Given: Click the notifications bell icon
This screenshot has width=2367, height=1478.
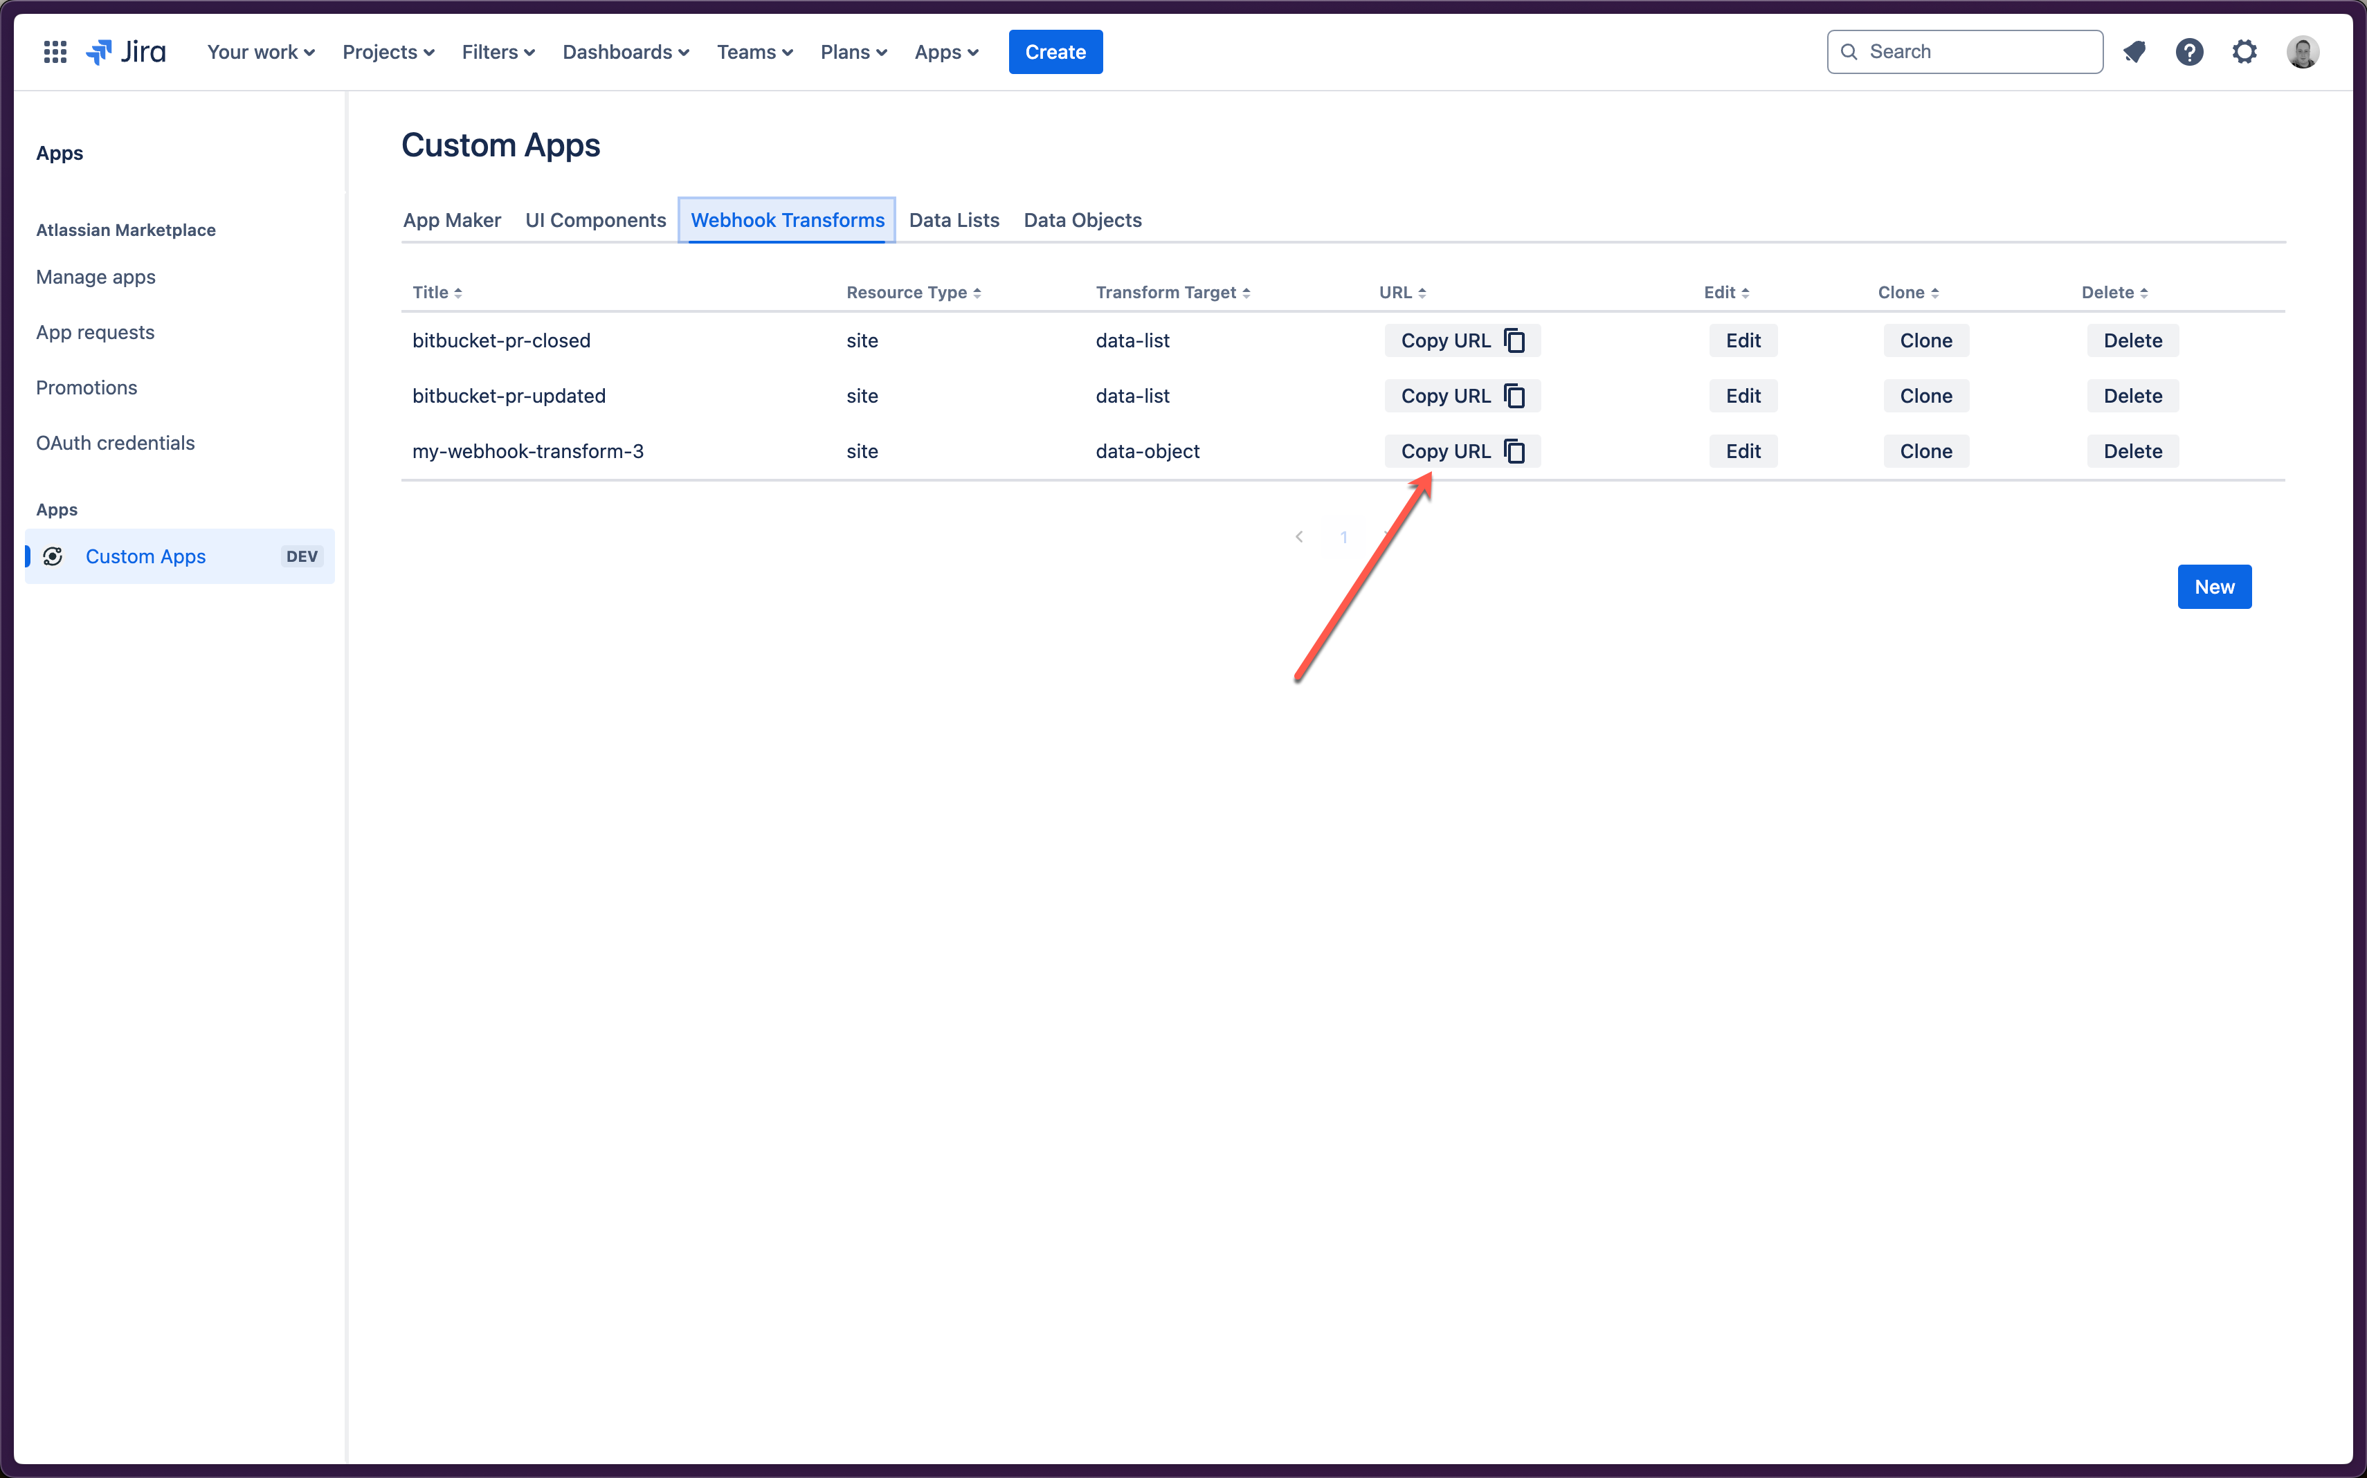Looking at the screenshot, I should click(x=2134, y=51).
